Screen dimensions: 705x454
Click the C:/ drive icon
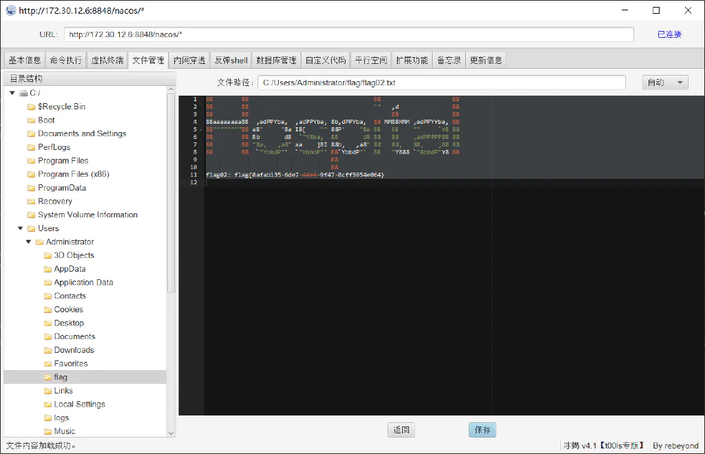pos(23,93)
